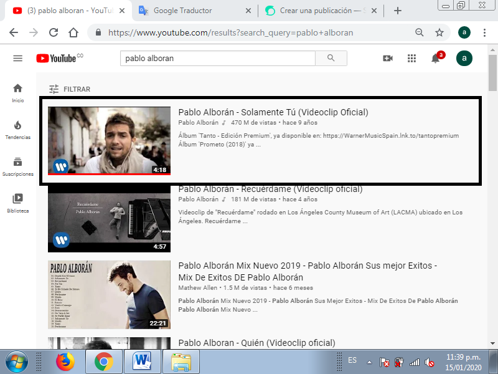Click the browser forward arrow

(34, 32)
